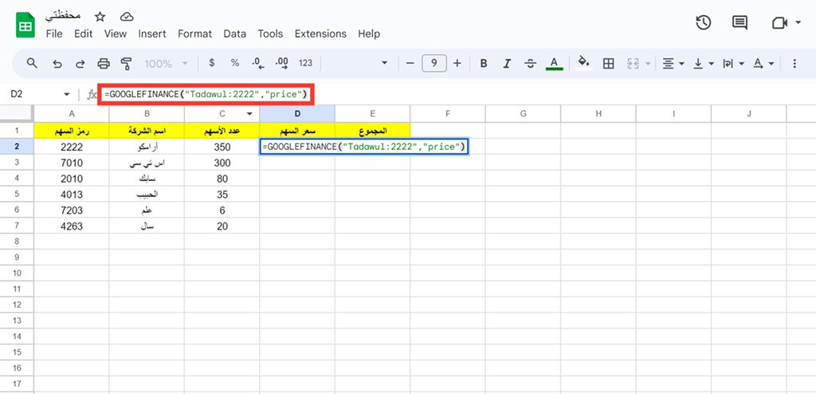The height and width of the screenshot is (394, 816).
Task: Toggle italic formatting
Action: (x=507, y=64)
